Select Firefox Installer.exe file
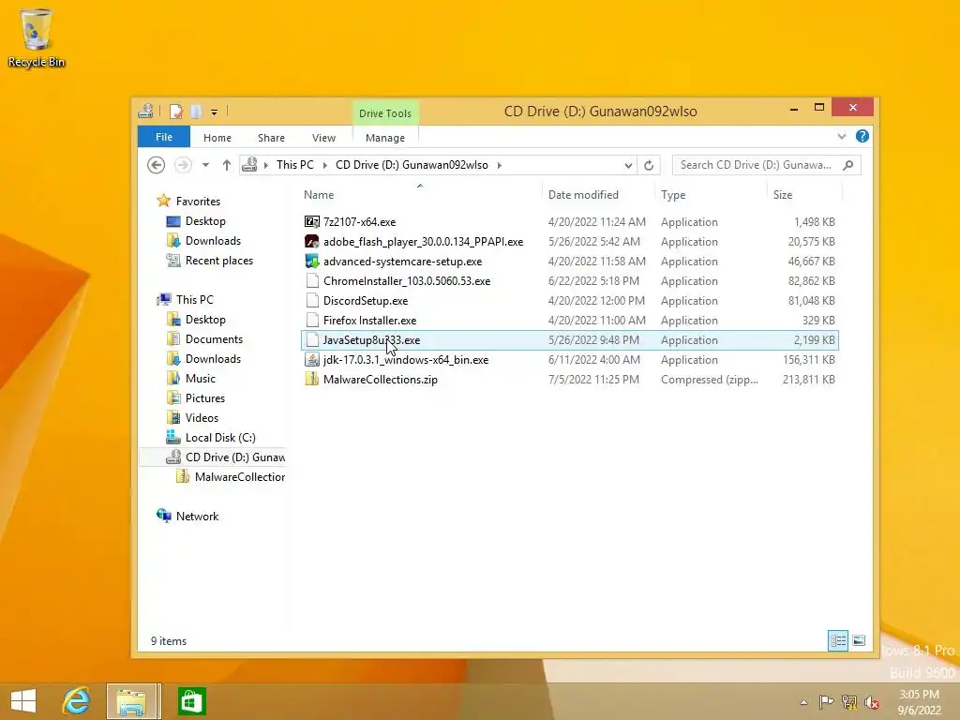The width and height of the screenshot is (960, 720). [569, 321]
